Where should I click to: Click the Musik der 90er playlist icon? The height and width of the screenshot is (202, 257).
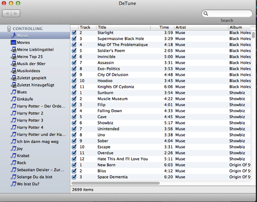point(13,63)
